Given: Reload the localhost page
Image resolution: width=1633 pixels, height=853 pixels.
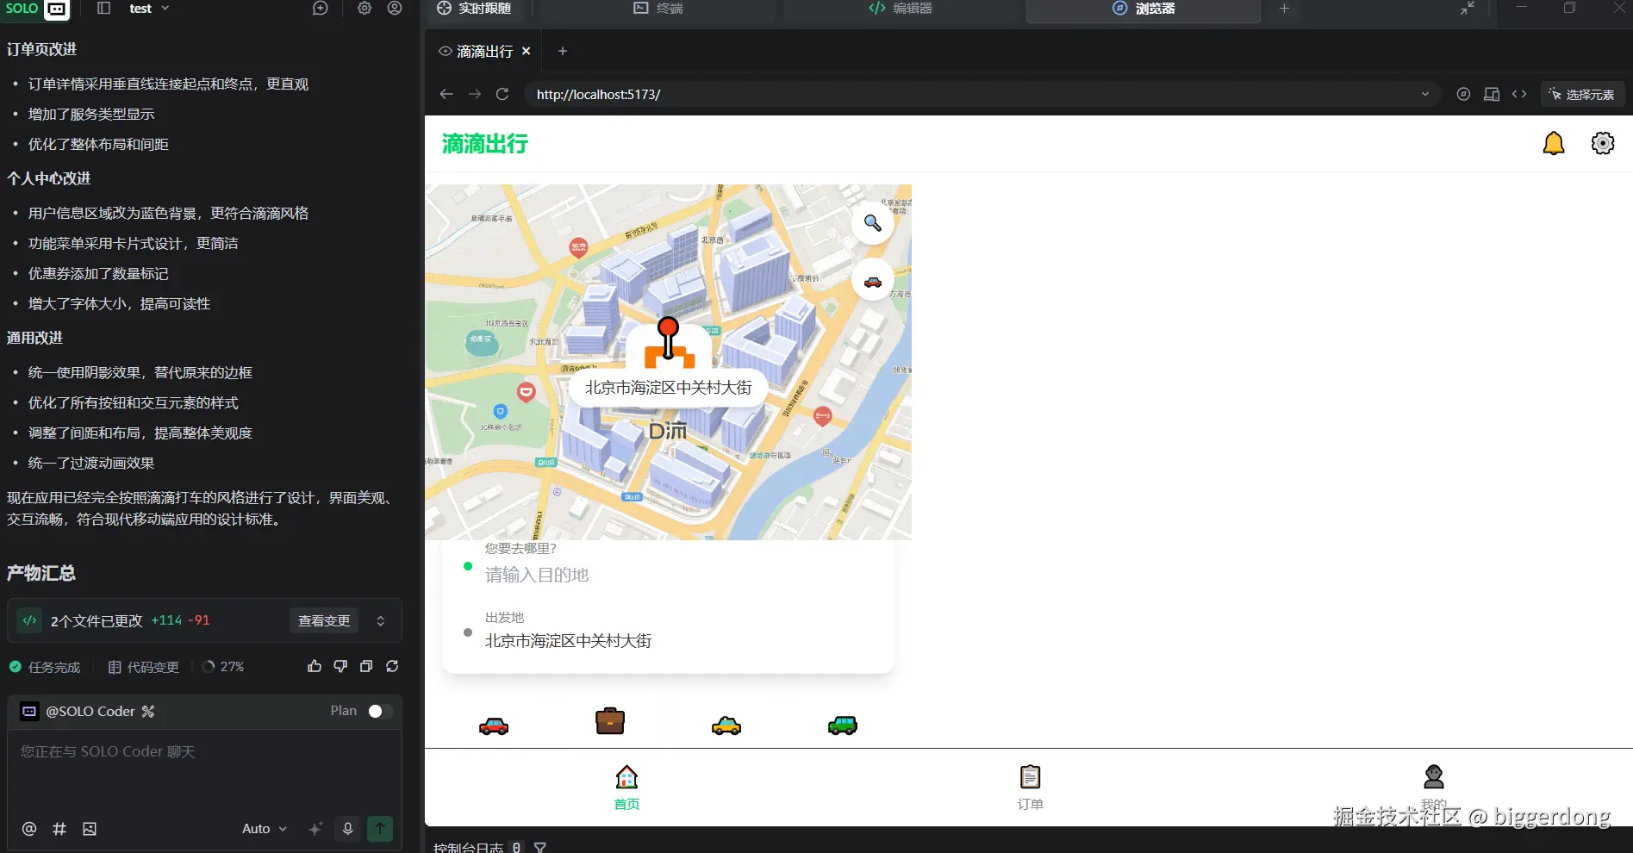Looking at the screenshot, I should (502, 94).
